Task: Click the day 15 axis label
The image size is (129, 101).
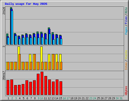Action: (60, 98)
